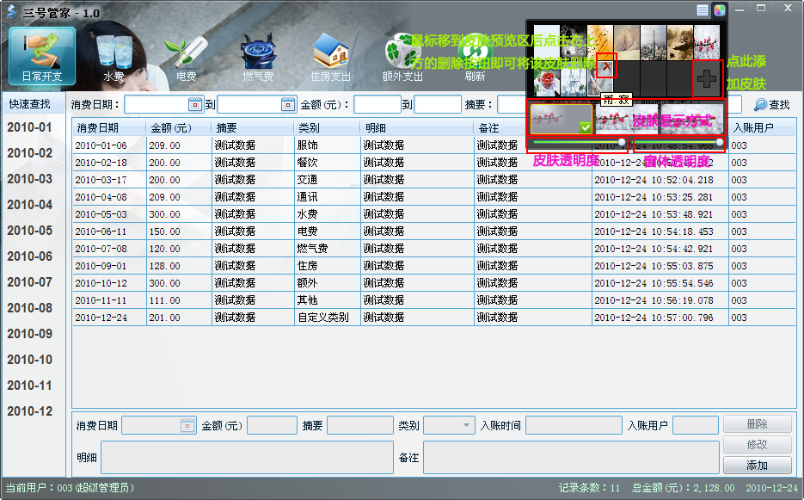Sort by 消费日期 column header
This screenshot has height=500, width=804.
(109, 128)
